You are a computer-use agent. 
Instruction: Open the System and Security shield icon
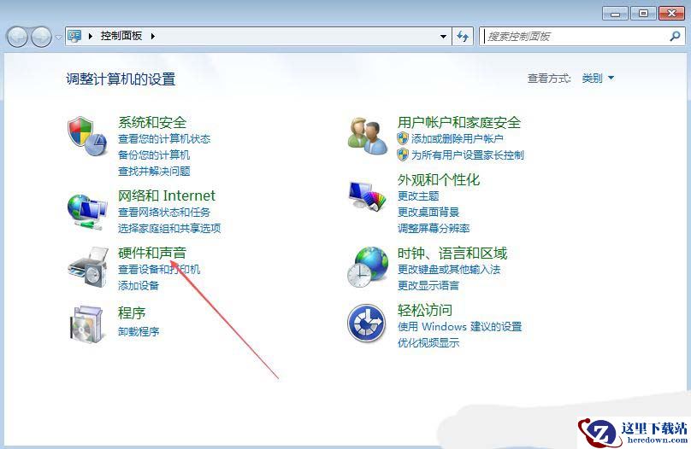click(x=88, y=136)
